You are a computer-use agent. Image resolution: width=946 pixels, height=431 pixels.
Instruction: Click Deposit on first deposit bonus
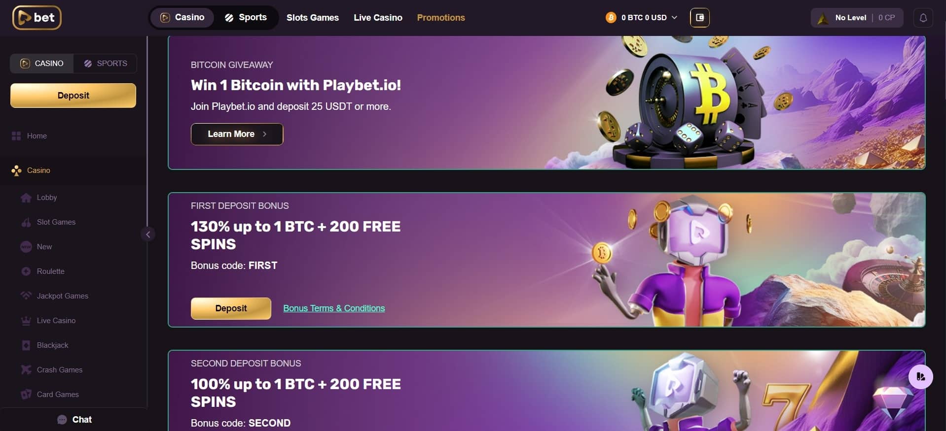(x=231, y=308)
